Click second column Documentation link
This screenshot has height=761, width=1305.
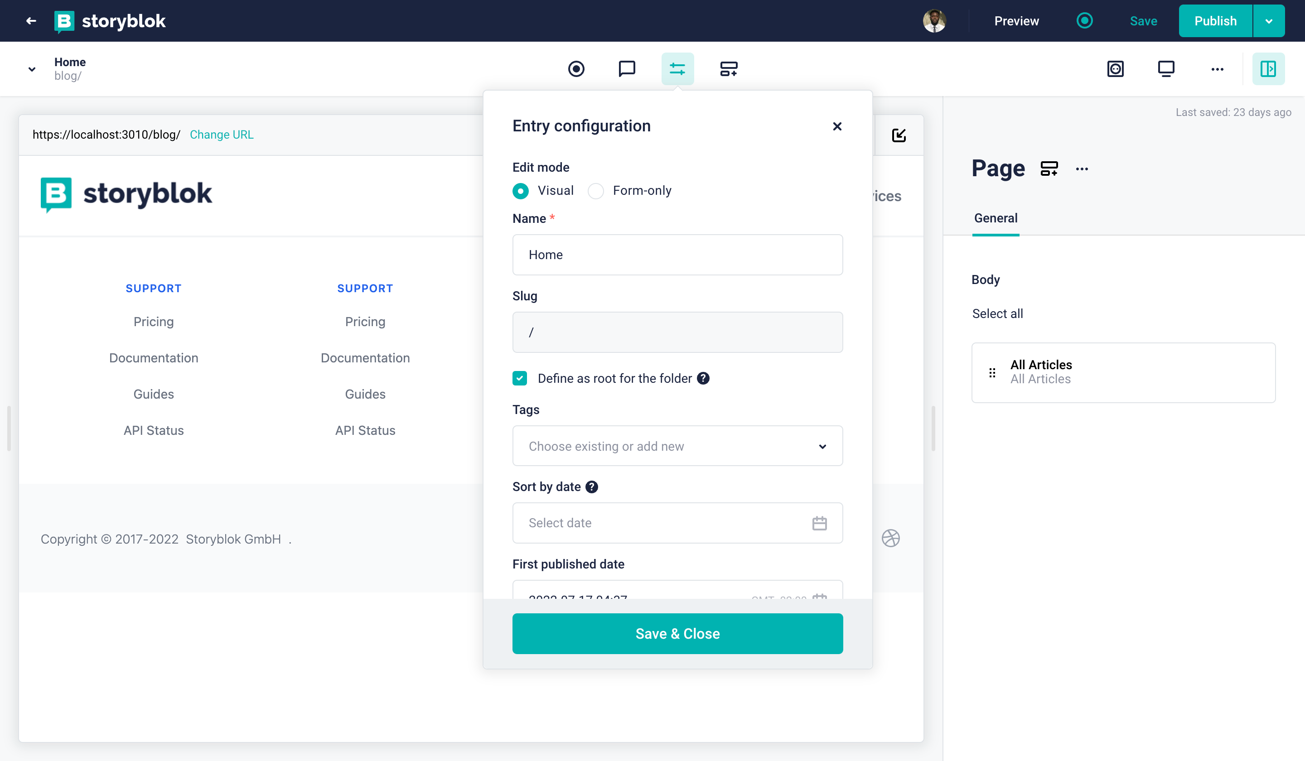click(x=365, y=358)
